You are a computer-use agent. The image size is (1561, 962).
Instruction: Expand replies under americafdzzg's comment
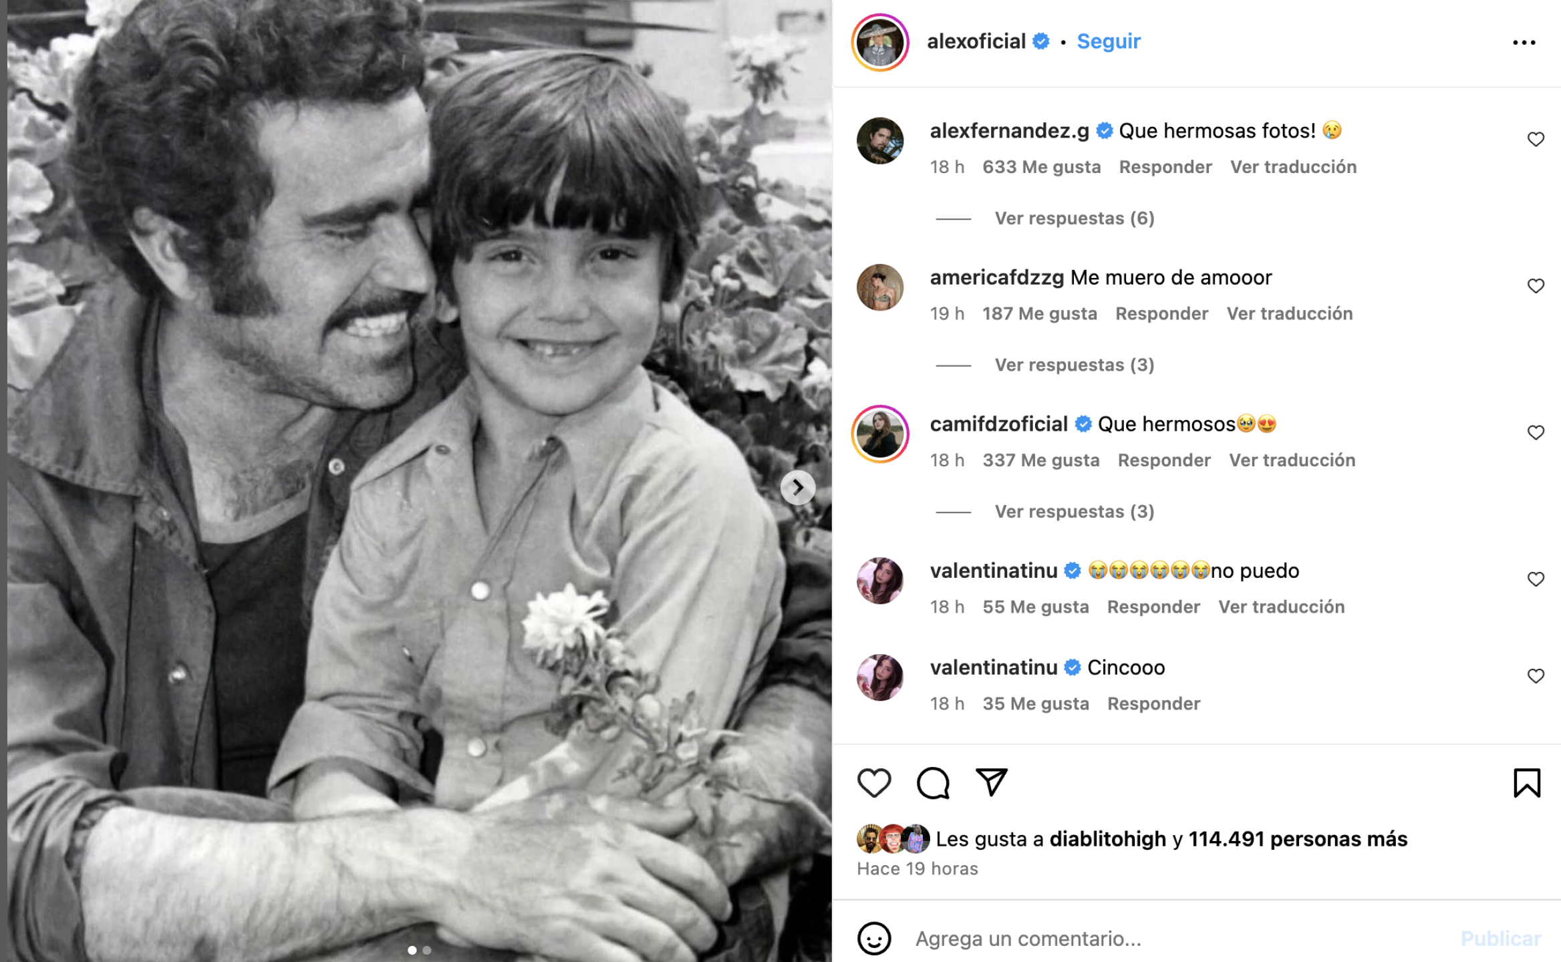[x=1074, y=365]
